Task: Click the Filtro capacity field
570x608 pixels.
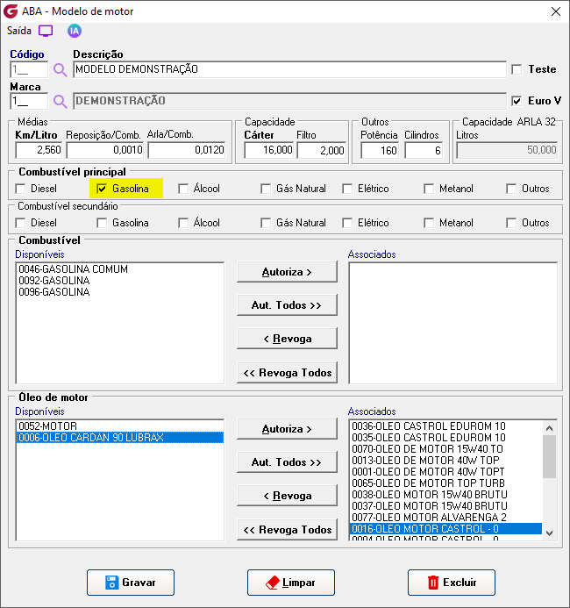Action: (322, 150)
